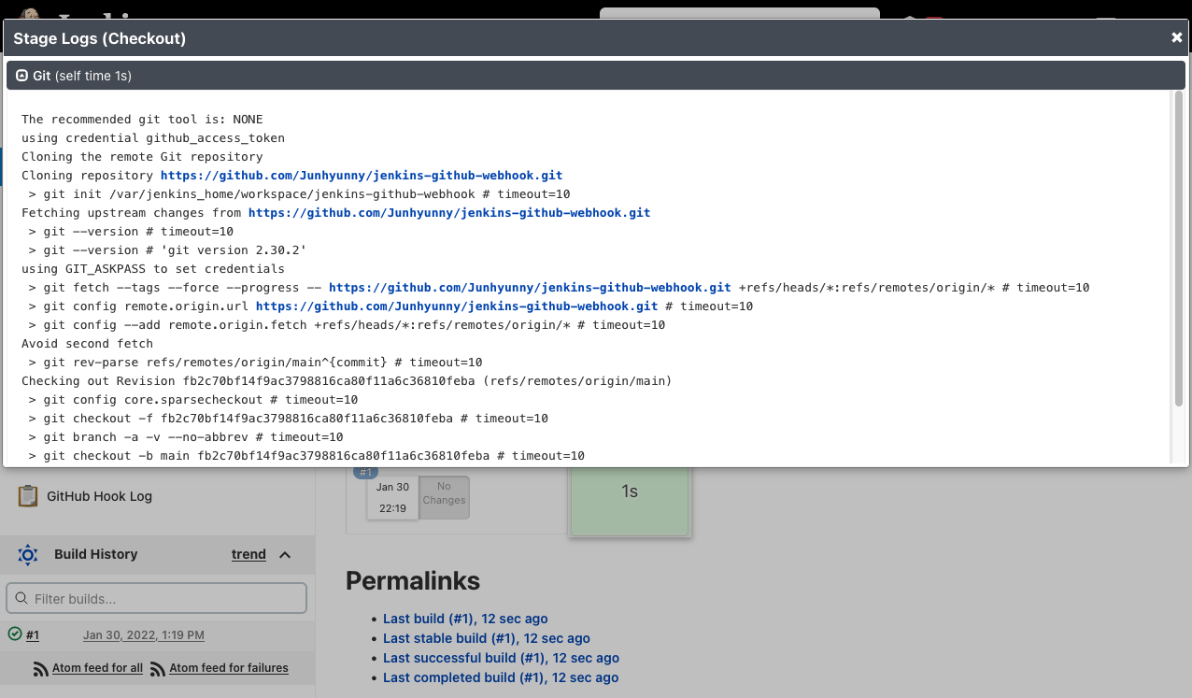Open the build history trend link
The image size is (1192, 698).
click(x=248, y=554)
